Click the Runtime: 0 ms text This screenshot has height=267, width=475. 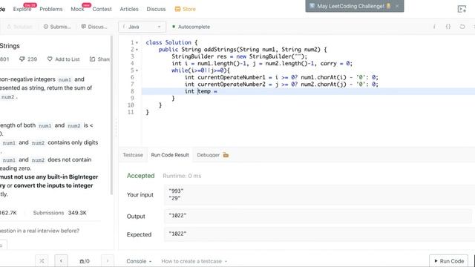(182, 176)
